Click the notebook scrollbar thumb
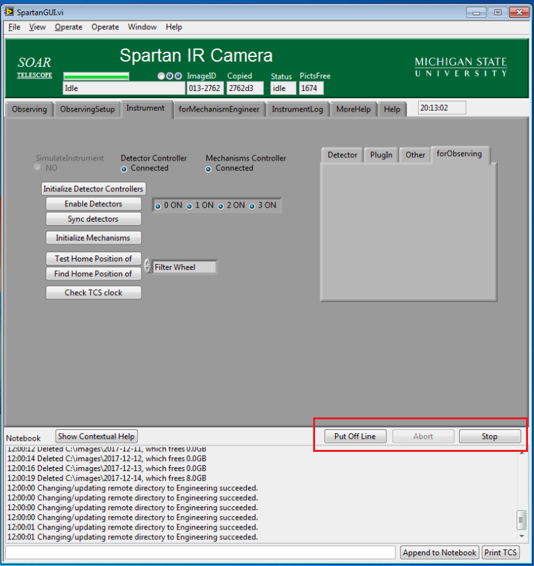534x566 pixels. click(x=521, y=520)
